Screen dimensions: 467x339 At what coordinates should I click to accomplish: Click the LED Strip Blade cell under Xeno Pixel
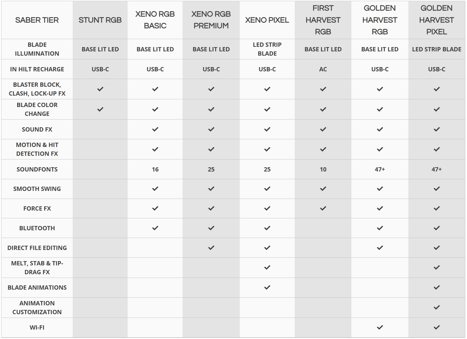(267, 49)
